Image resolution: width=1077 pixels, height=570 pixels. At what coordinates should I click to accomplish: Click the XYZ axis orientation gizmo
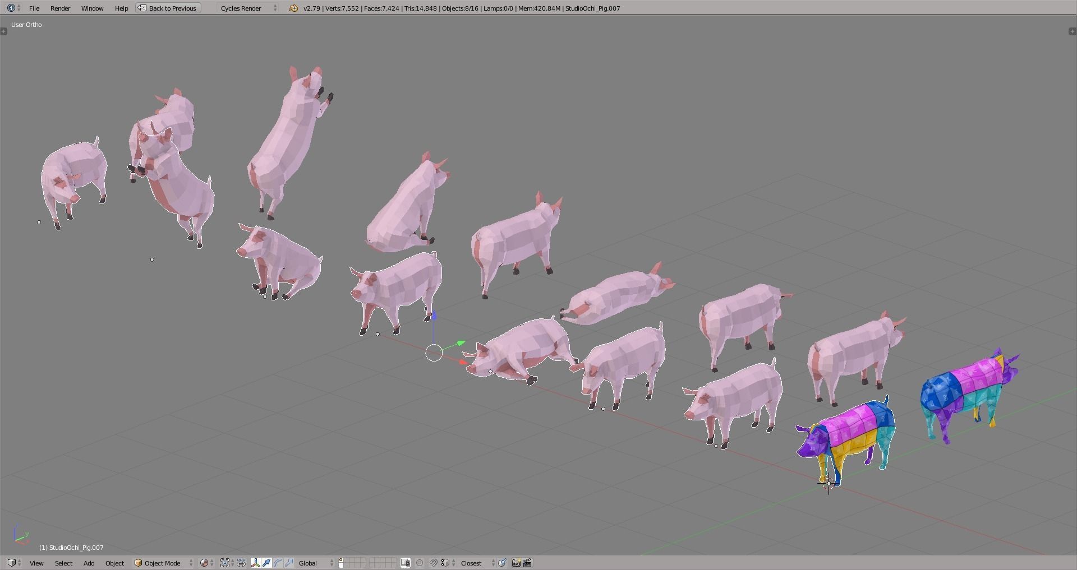point(20,535)
